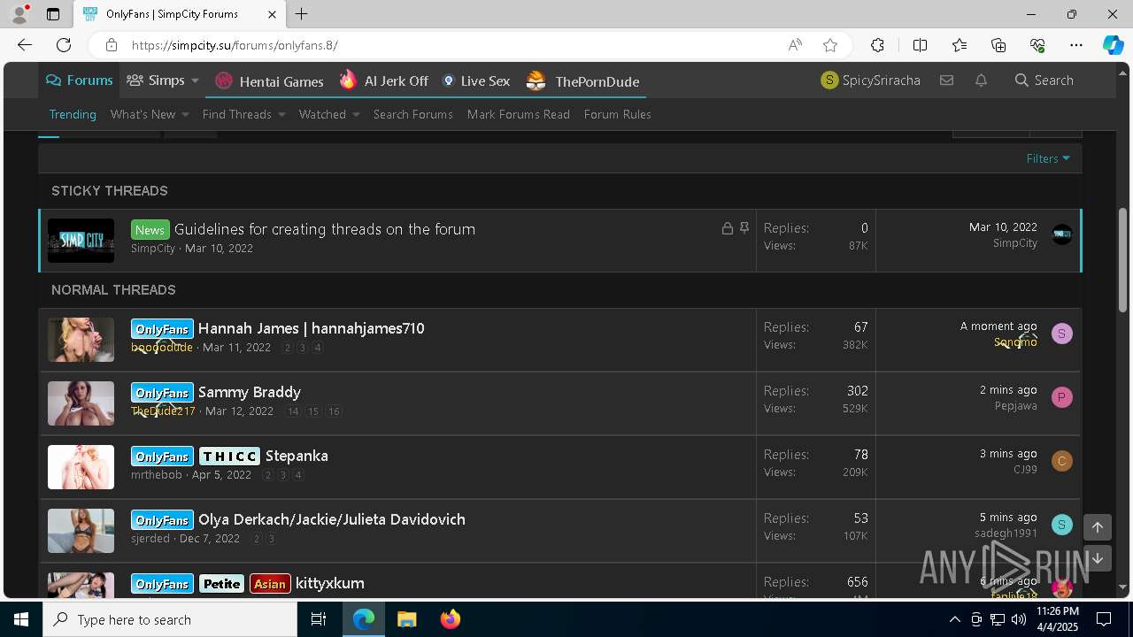Click the News tag on Guidelines thread
The image size is (1133, 637).
[x=150, y=230]
